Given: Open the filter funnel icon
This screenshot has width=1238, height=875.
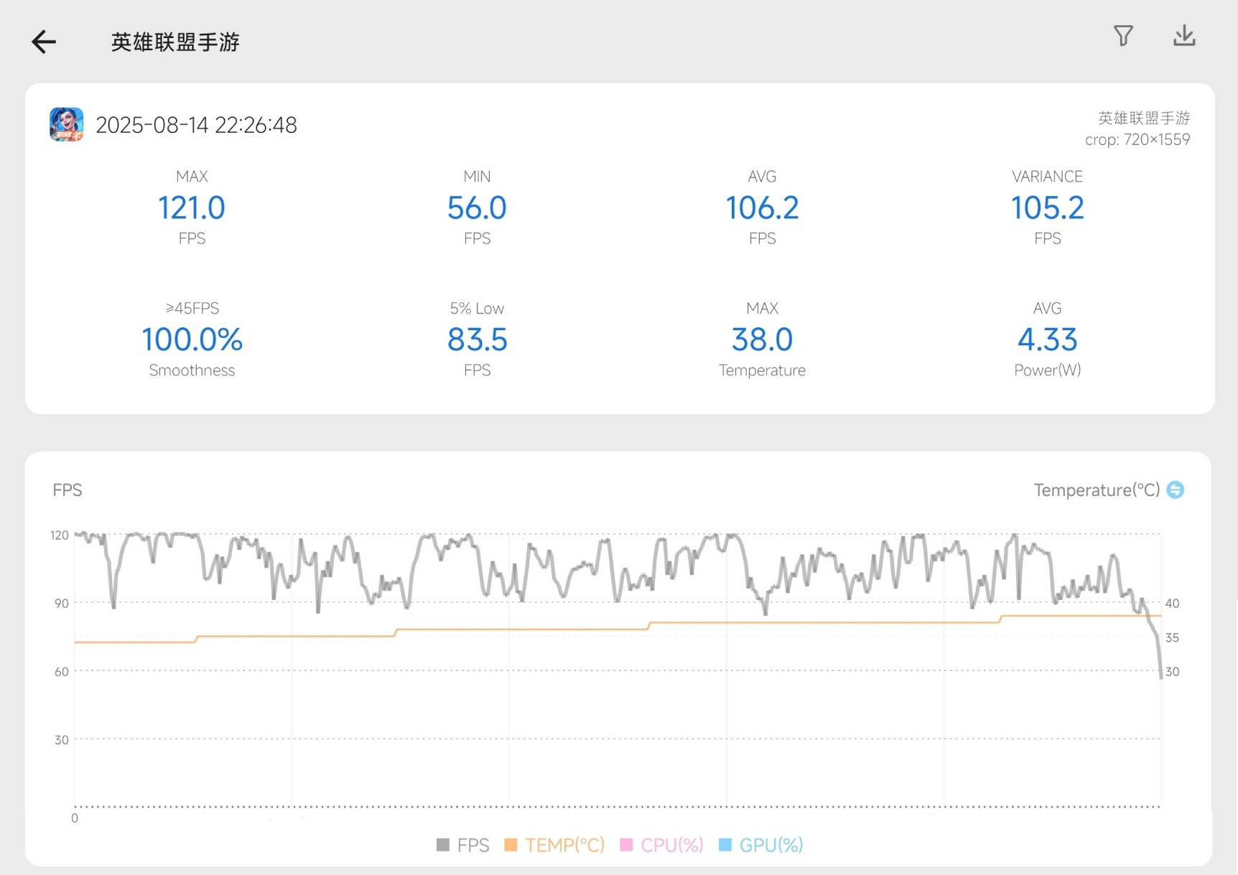Looking at the screenshot, I should coord(1123,36).
